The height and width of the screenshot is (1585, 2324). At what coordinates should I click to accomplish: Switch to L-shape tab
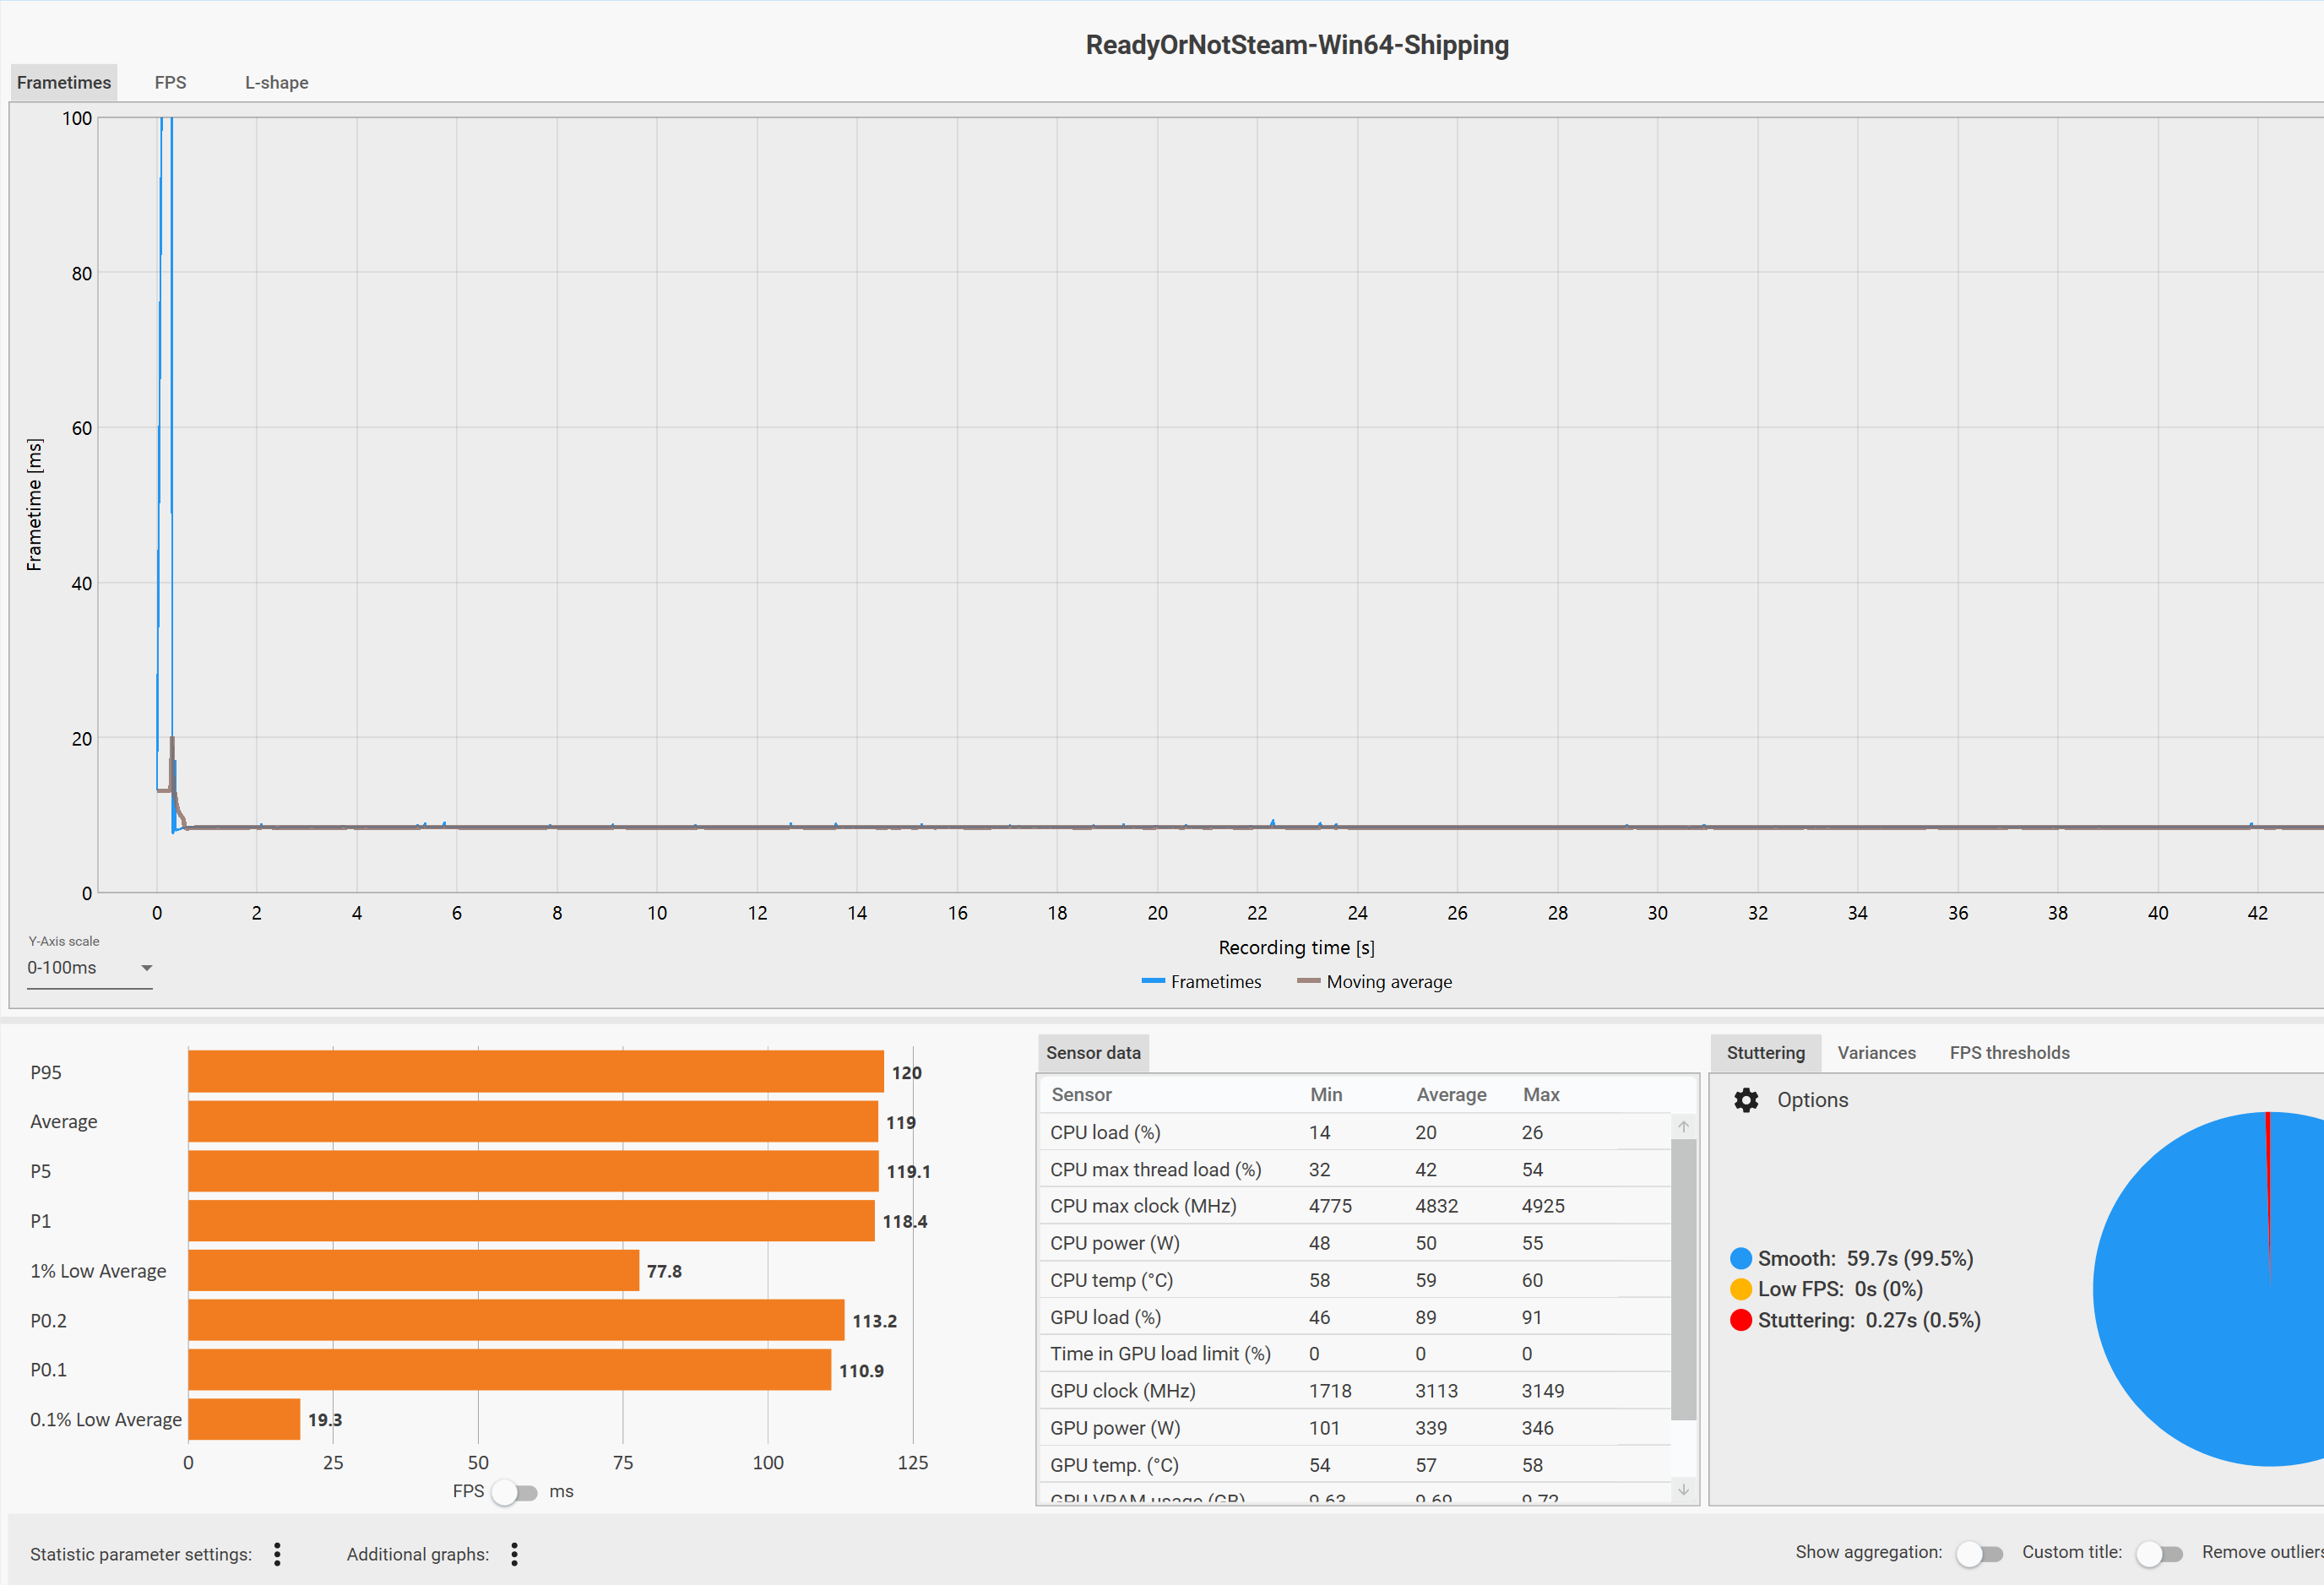276,83
